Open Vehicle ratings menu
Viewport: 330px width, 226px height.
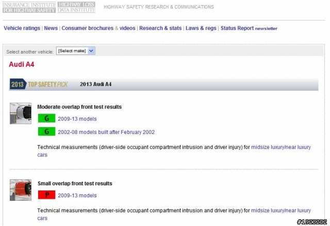click(22, 28)
